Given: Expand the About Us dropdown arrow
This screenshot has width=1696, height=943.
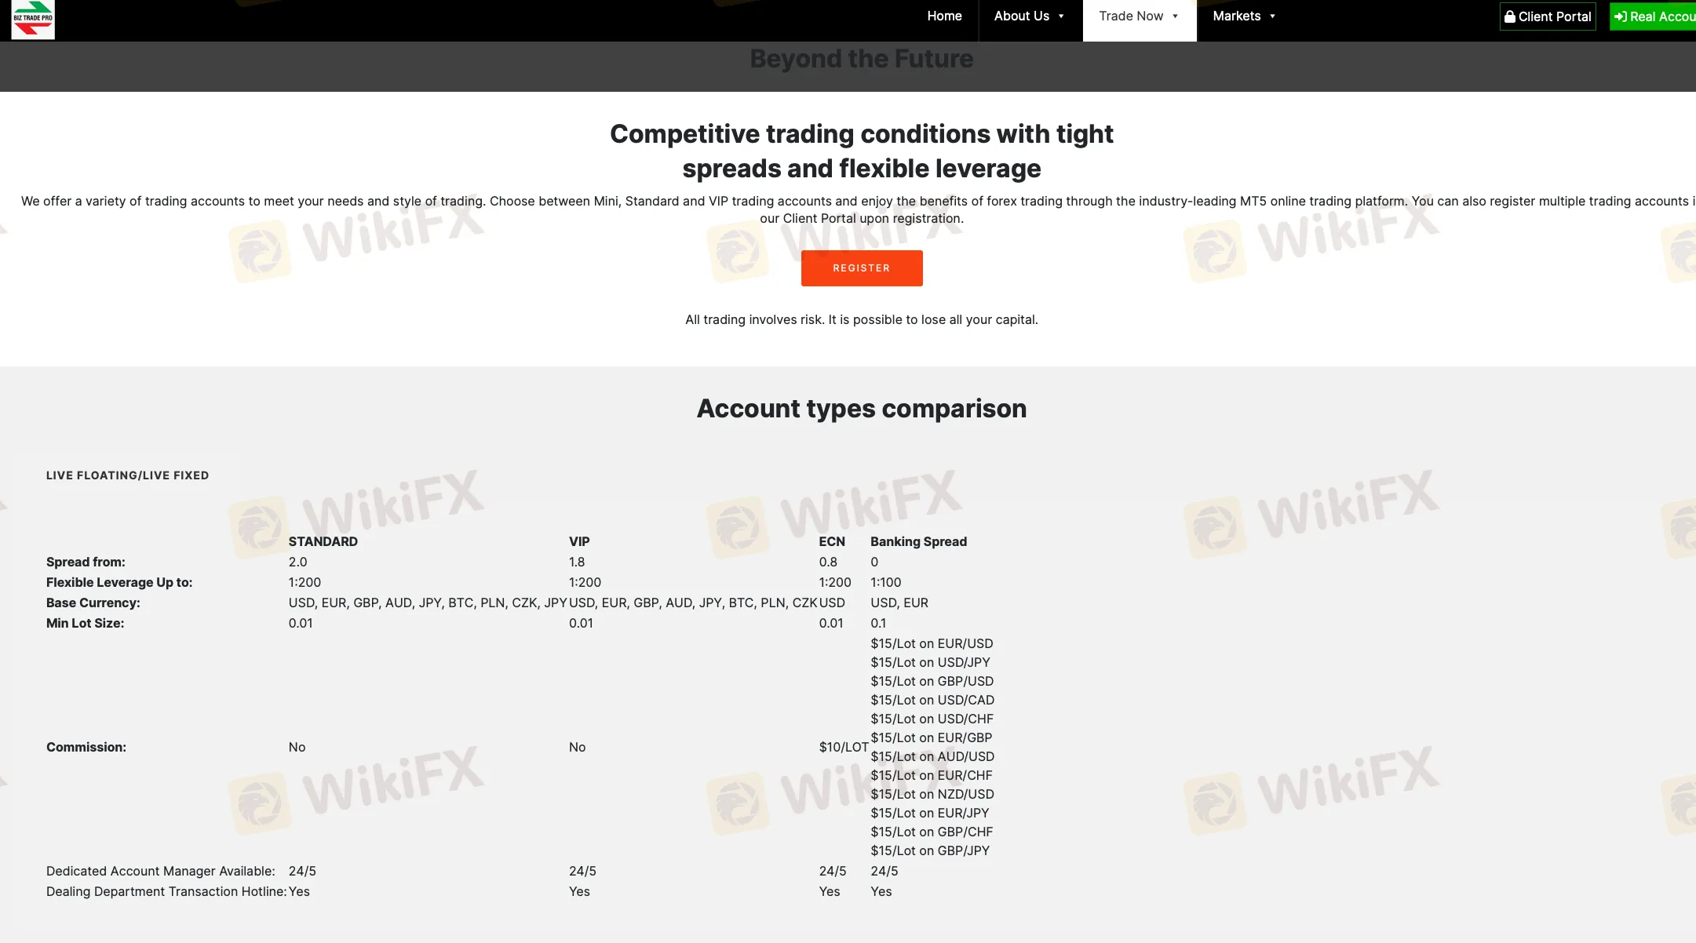Looking at the screenshot, I should click(x=1061, y=16).
